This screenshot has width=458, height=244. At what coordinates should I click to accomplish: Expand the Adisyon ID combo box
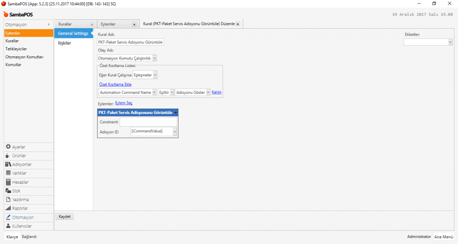tap(174, 131)
